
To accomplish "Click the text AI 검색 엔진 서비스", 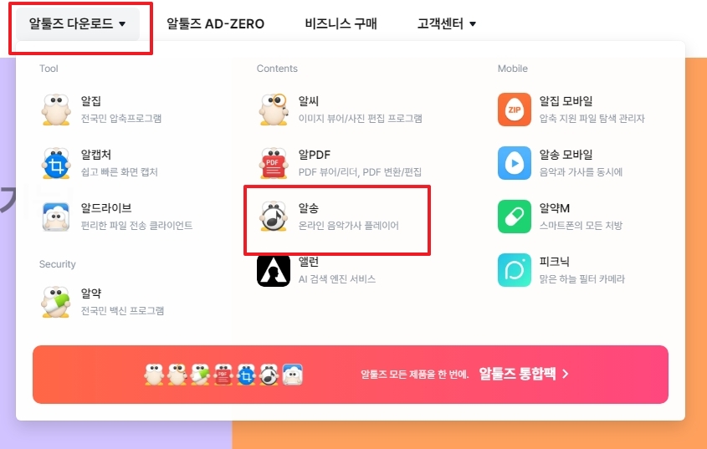I will coord(337,279).
